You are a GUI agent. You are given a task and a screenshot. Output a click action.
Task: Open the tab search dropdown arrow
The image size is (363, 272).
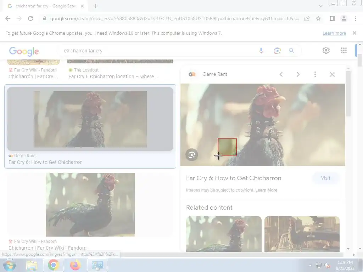[x=320, y=6]
